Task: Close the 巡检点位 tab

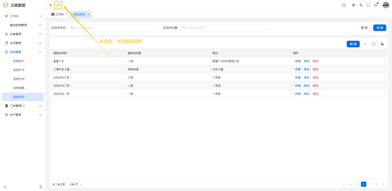Action: coord(88,14)
